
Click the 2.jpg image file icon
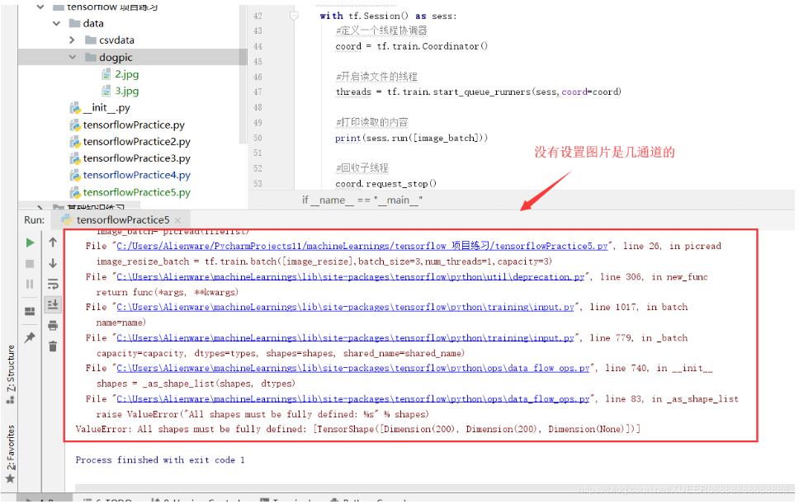click(x=106, y=74)
